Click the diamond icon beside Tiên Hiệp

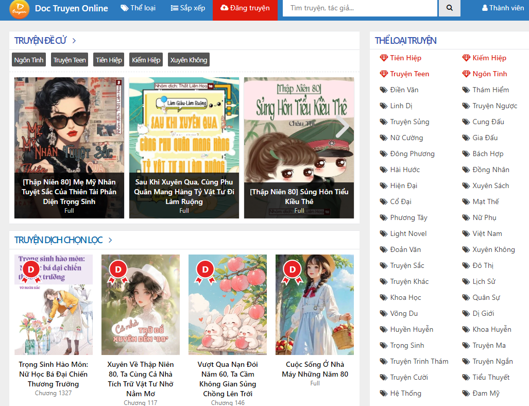coord(384,58)
